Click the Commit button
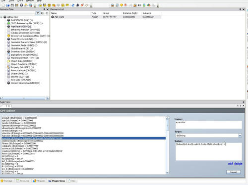Viewport: 248px width, 185px height. 234,172
